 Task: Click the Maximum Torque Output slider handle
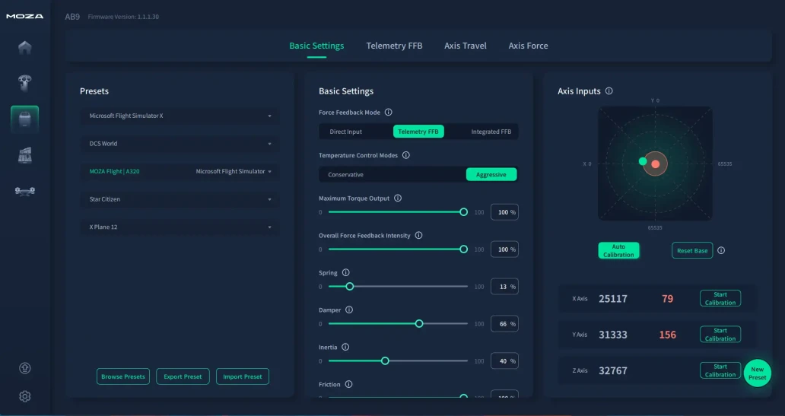(x=463, y=212)
